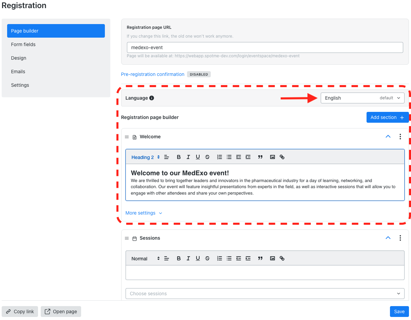Click blockquote icon in Welcome editor
Viewport: 411px width, 320px height.
pyautogui.click(x=260, y=157)
